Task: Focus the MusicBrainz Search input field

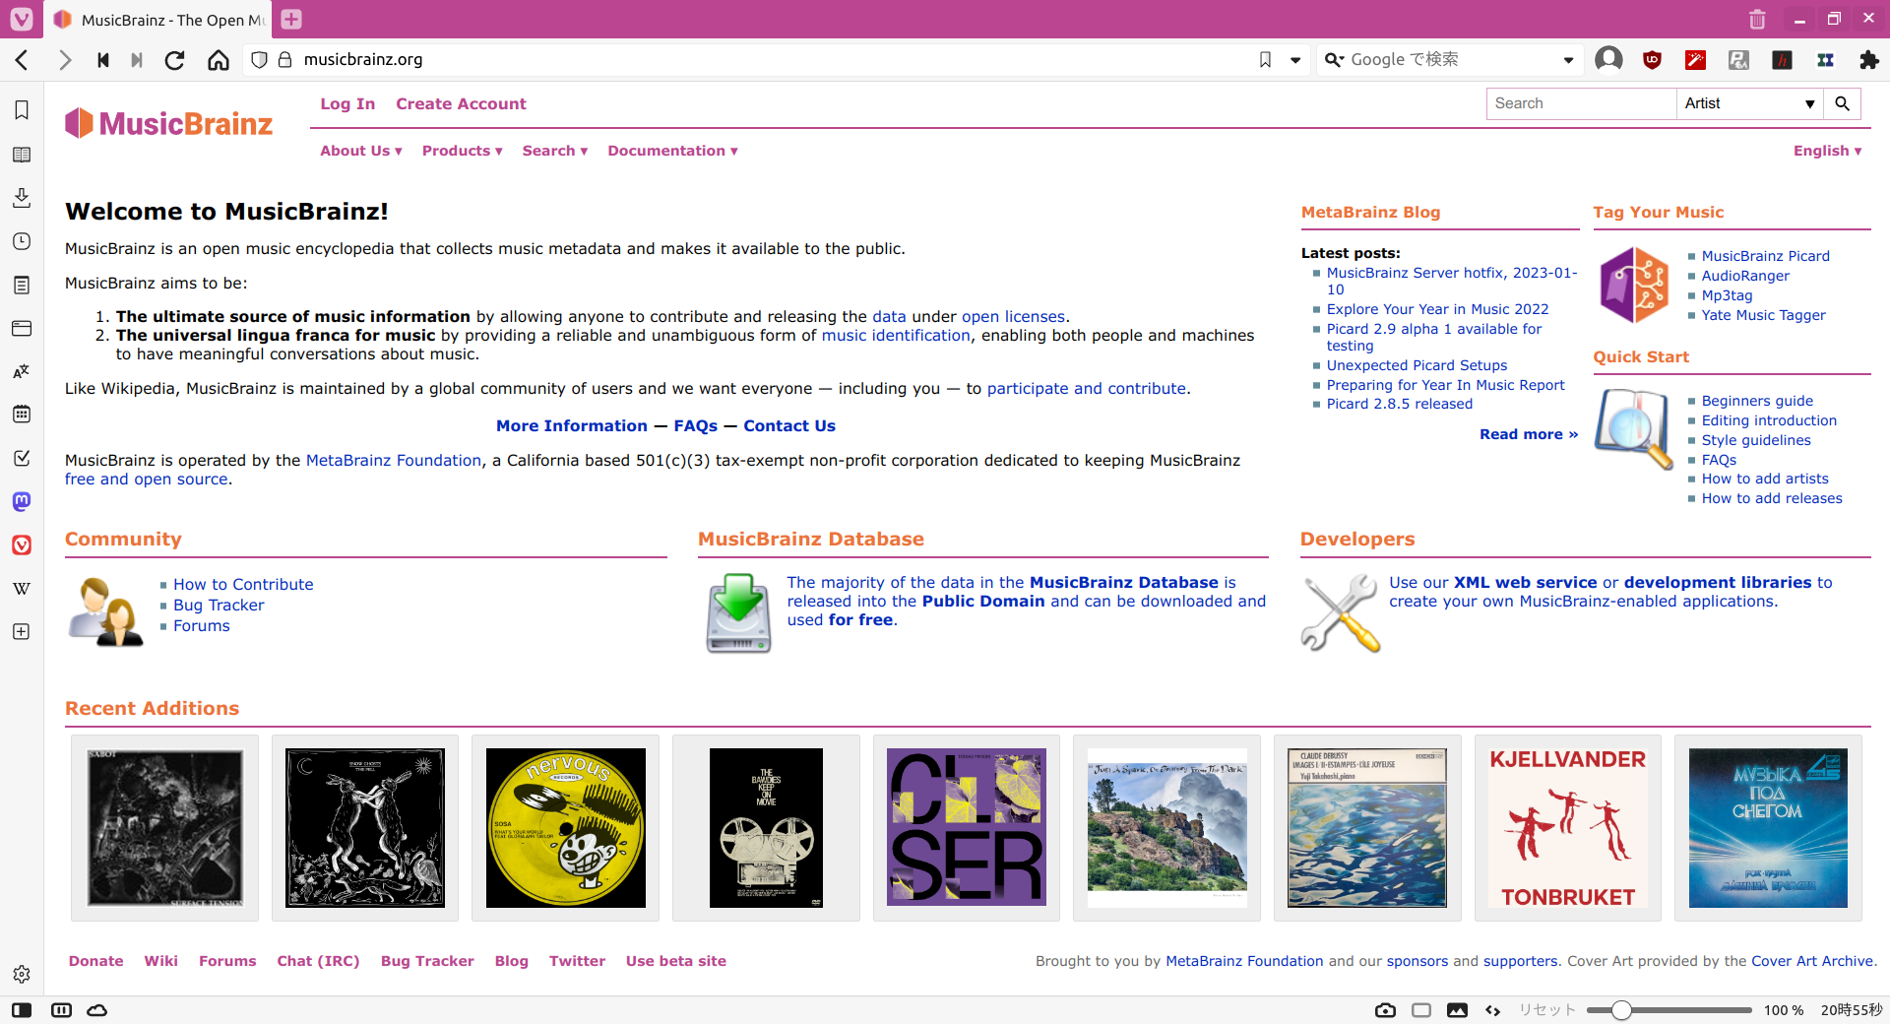Action: [x=1581, y=103]
